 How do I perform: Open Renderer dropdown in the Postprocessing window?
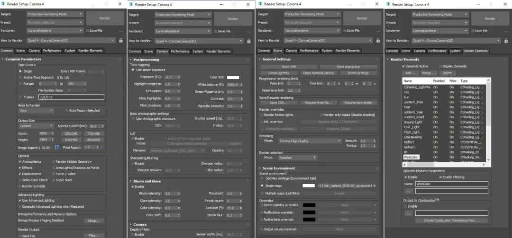183,31
